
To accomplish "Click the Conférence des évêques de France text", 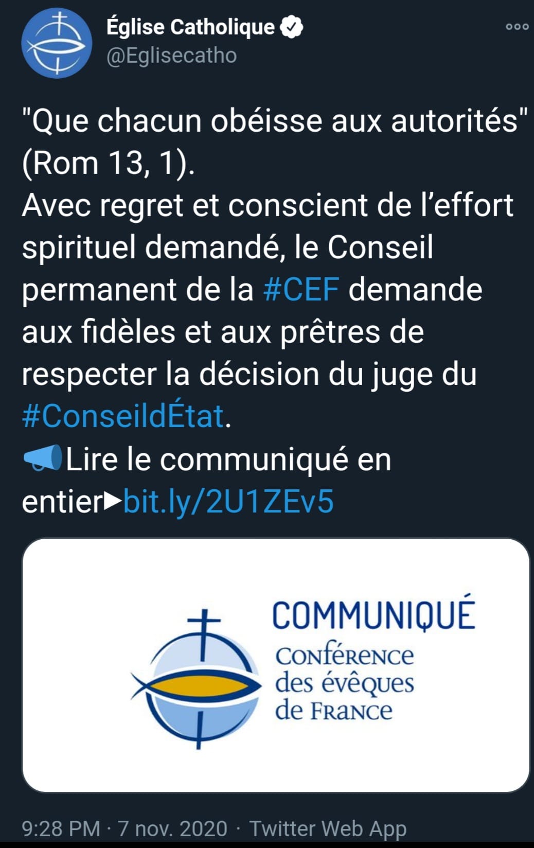I will point(344,683).
